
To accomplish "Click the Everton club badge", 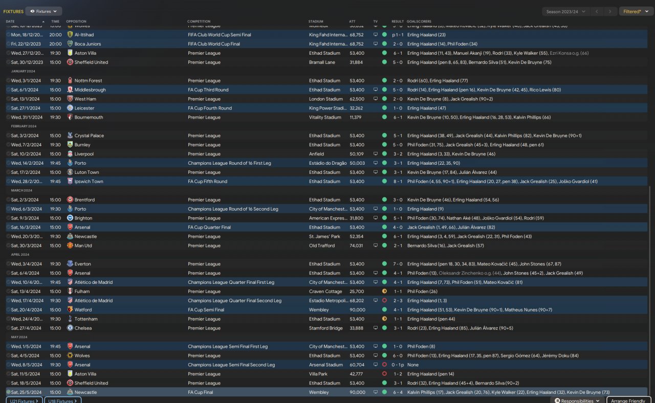I will pos(70,264).
